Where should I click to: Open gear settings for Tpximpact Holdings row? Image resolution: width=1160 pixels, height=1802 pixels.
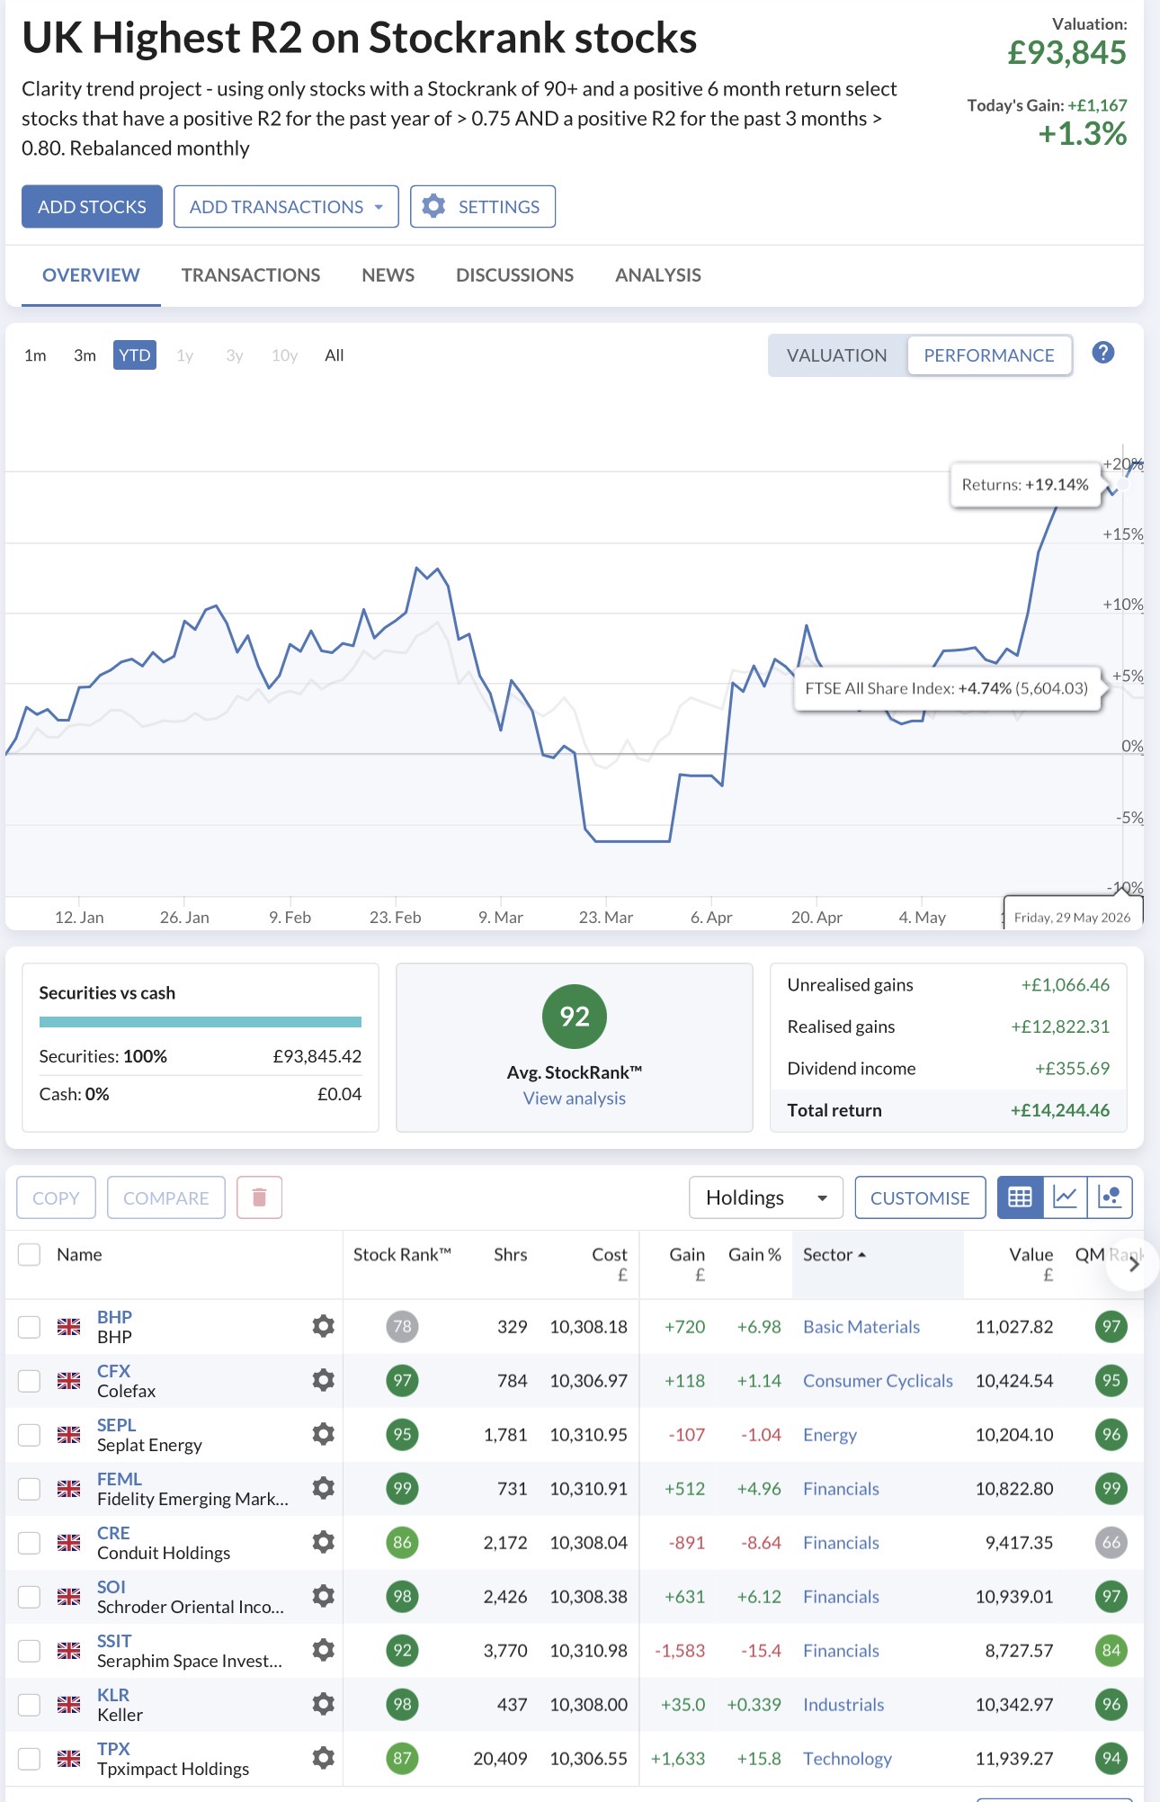(x=324, y=1758)
